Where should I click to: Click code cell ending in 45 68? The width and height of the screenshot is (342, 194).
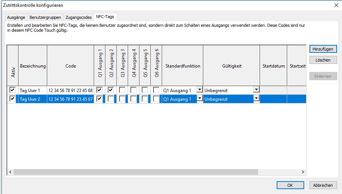(x=70, y=90)
